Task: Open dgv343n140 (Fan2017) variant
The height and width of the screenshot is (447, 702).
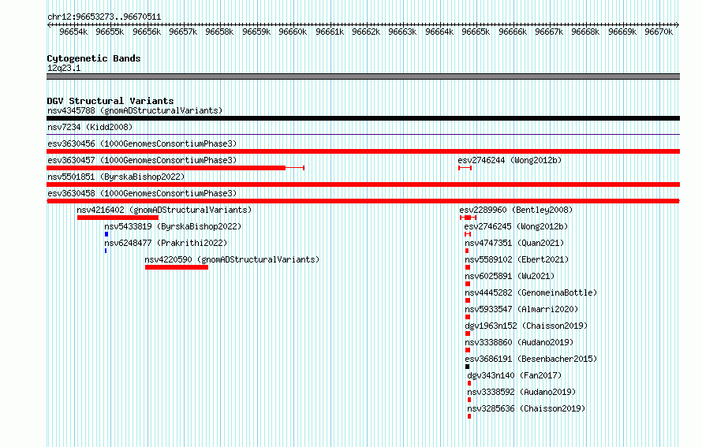Action: click(x=514, y=375)
